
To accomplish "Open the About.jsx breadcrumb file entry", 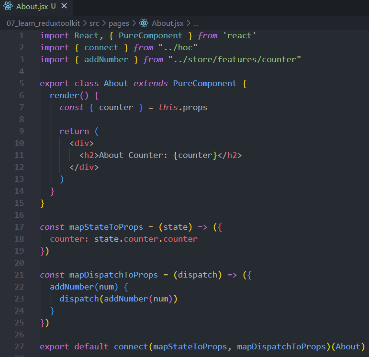I will (168, 23).
